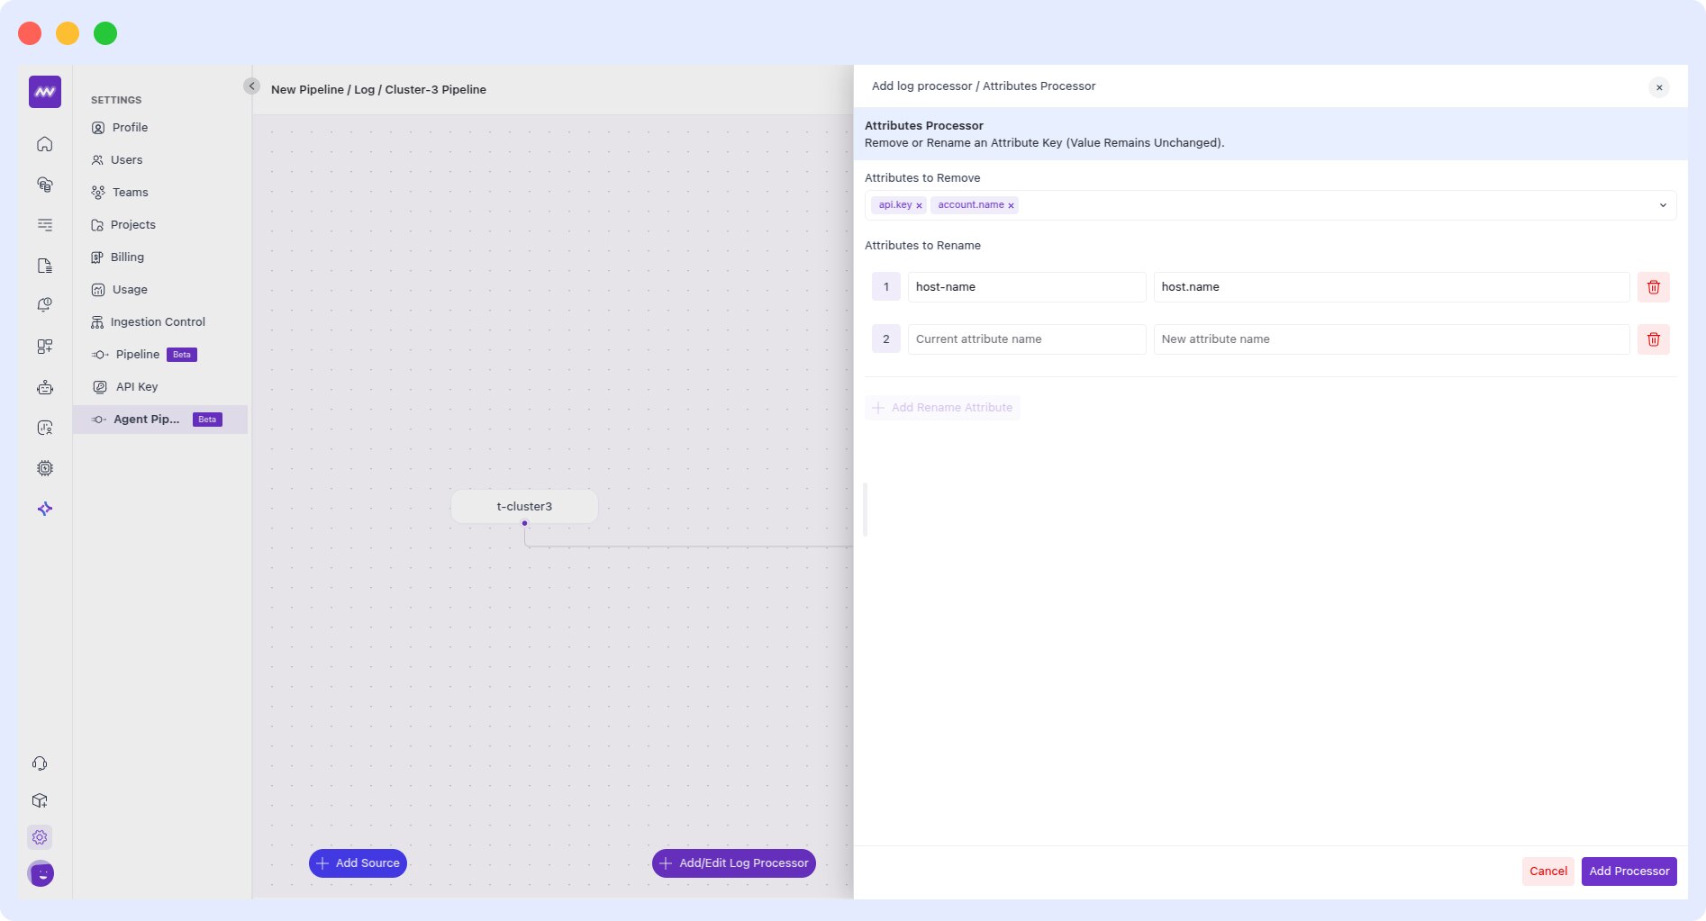Click the user avatar icon

point(41,873)
